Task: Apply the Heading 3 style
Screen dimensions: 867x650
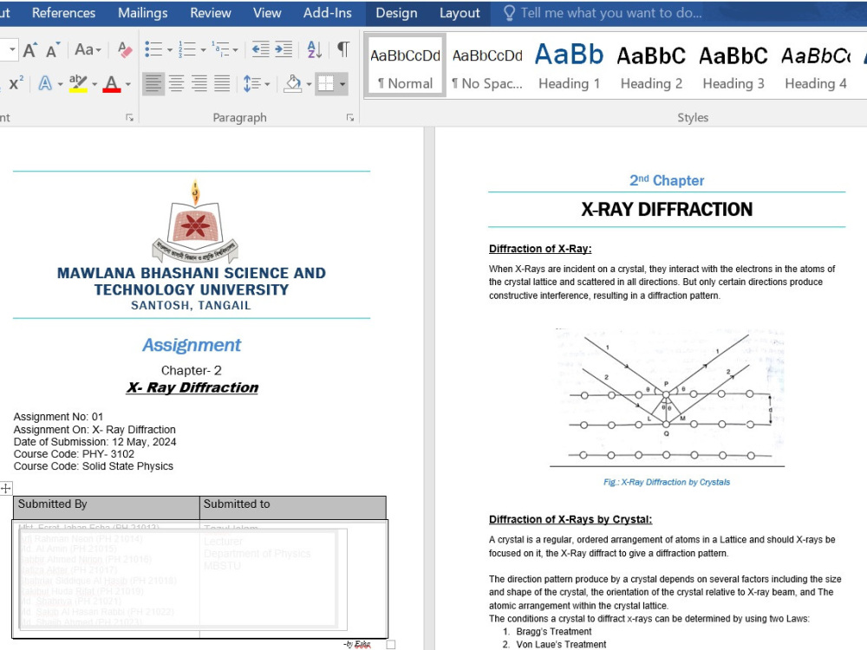Action: [733, 67]
